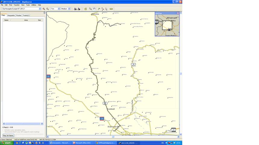
Task: Click road 81 shield near Kostinbrod
Action: tap(105, 103)
